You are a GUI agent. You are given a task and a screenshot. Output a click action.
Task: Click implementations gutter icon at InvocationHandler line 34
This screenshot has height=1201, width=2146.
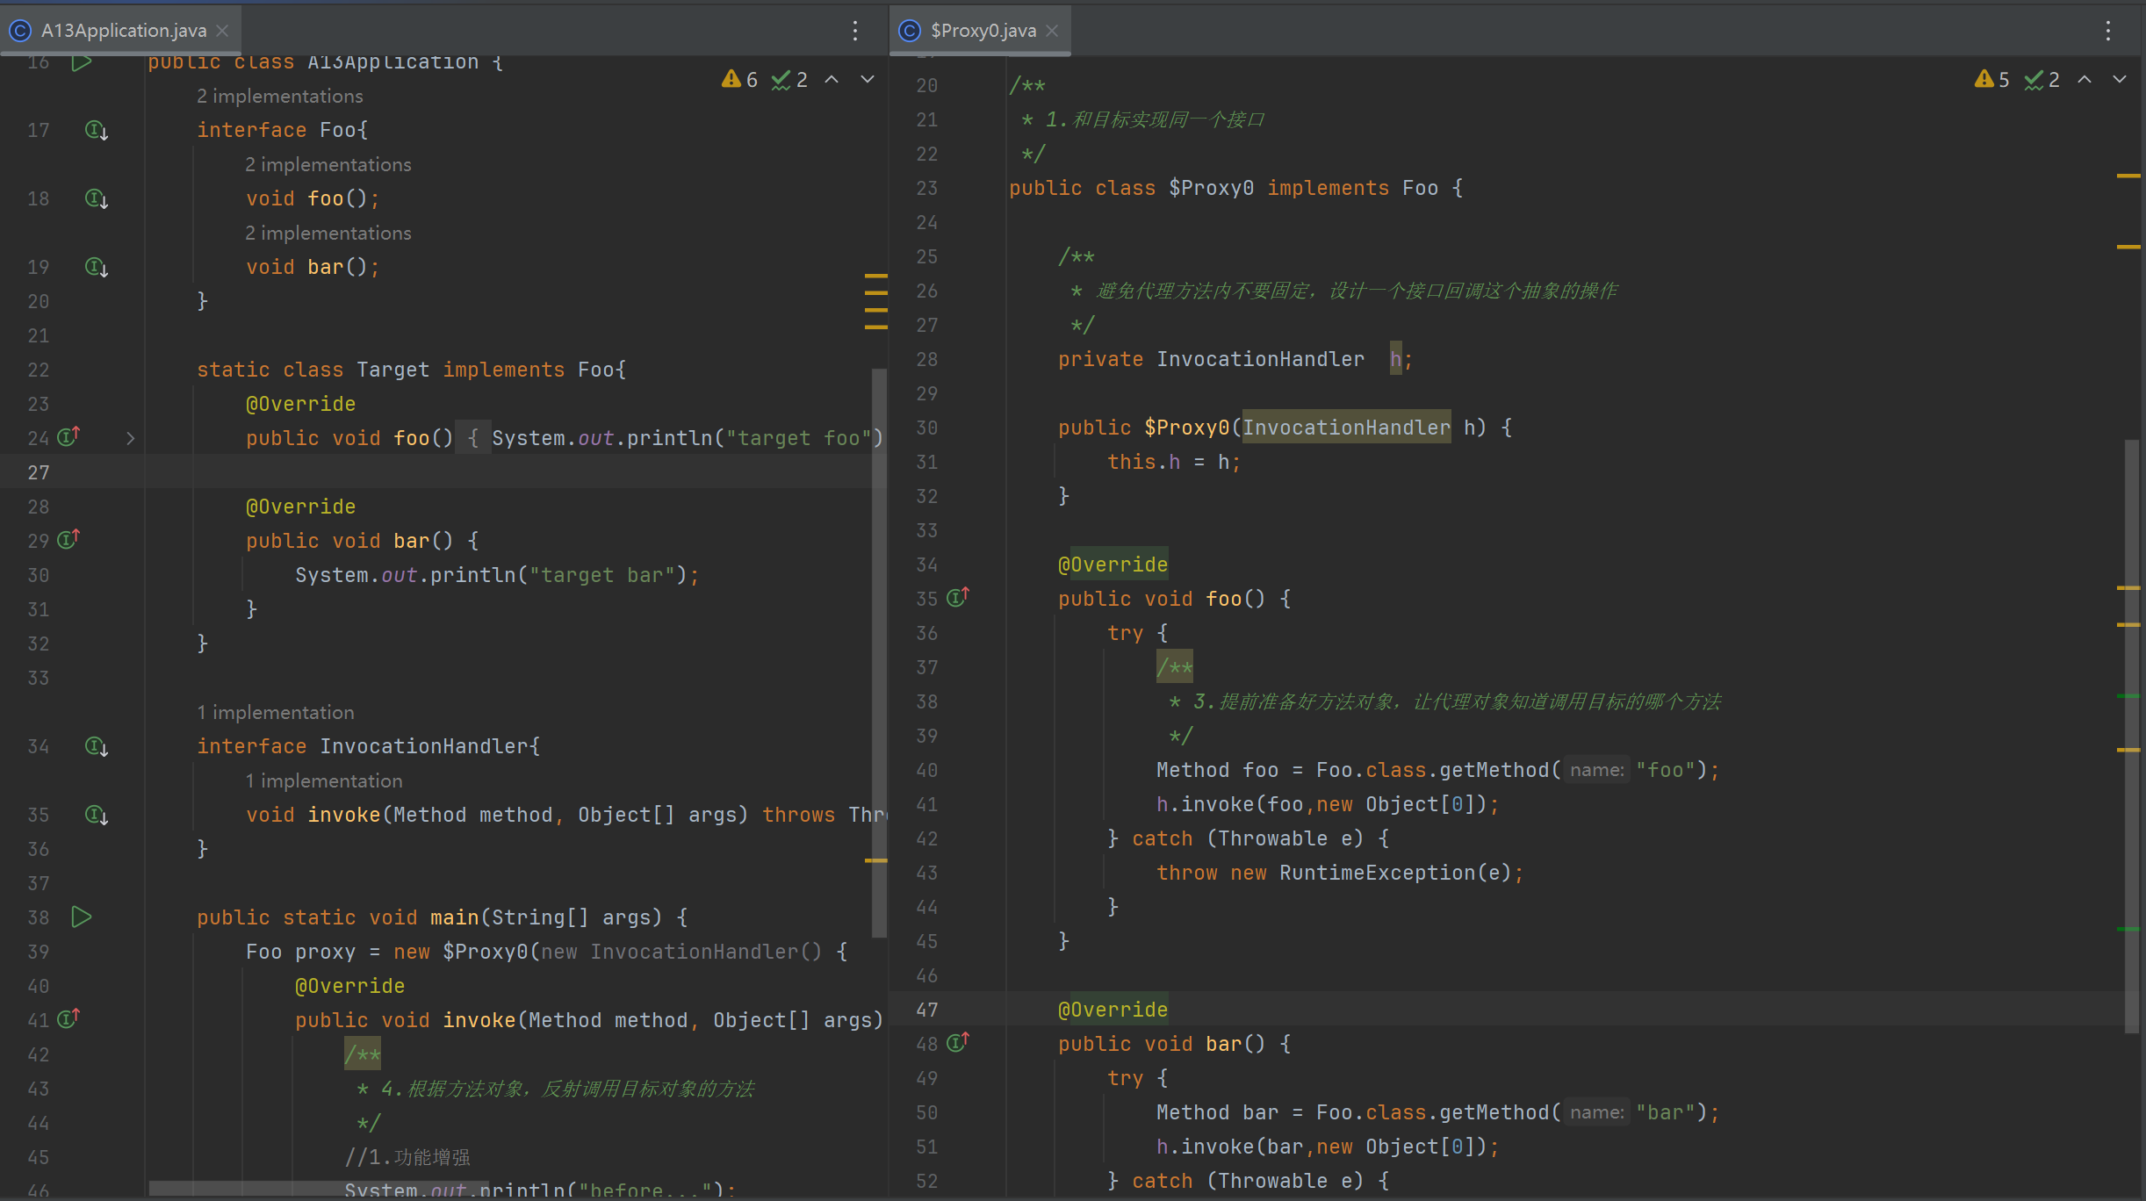(x=96, y=746)
